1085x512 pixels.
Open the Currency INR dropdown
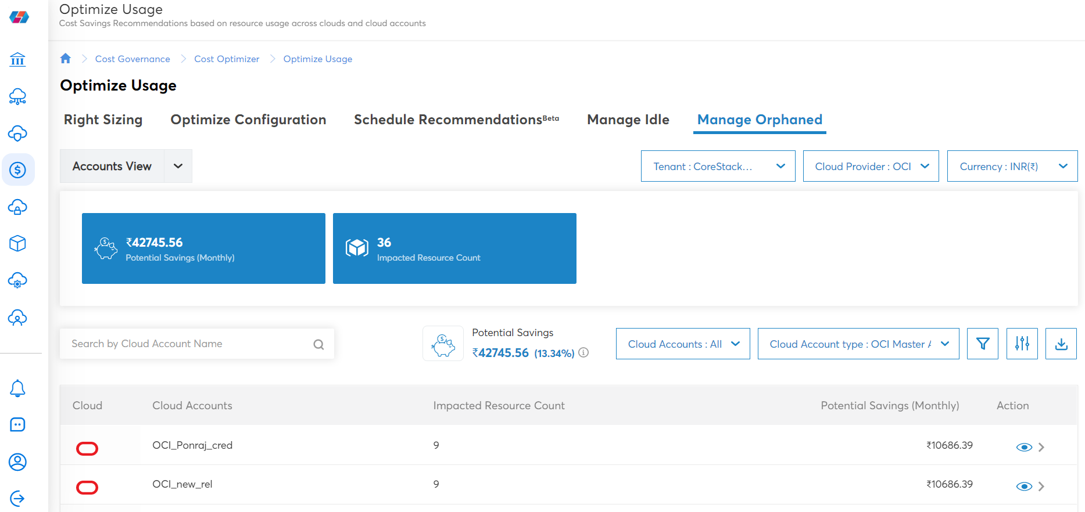[1012, 166]
